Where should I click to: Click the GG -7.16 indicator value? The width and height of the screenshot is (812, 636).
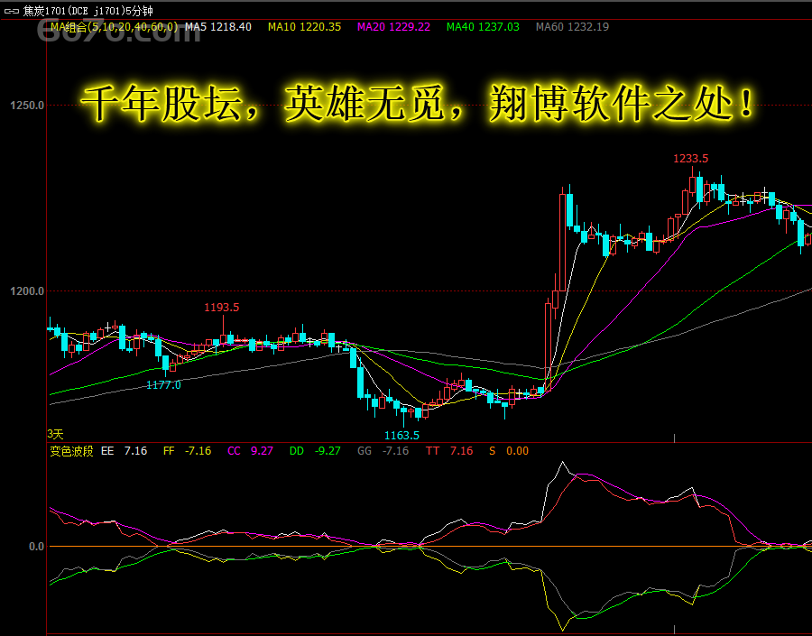coord(383,451)
